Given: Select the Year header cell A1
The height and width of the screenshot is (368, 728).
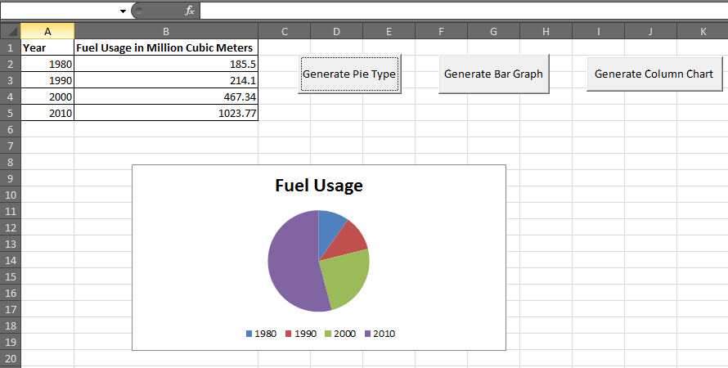Looking at the screenshot, I should click(47, 47).
